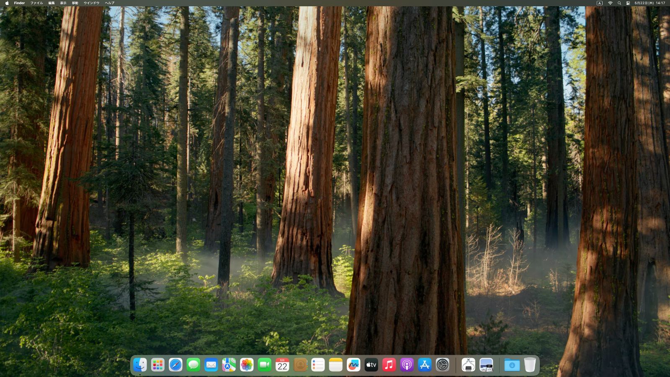Open the Podcasts app
670x377 pixels.
coord(407,365)
